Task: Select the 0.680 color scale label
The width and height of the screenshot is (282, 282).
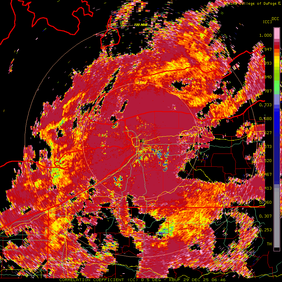Action: pos(265,119)
